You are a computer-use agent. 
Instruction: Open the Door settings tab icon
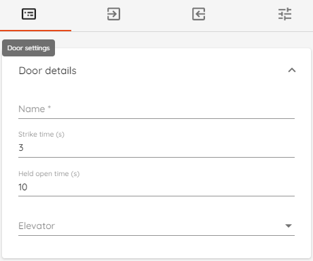(29, 14)
